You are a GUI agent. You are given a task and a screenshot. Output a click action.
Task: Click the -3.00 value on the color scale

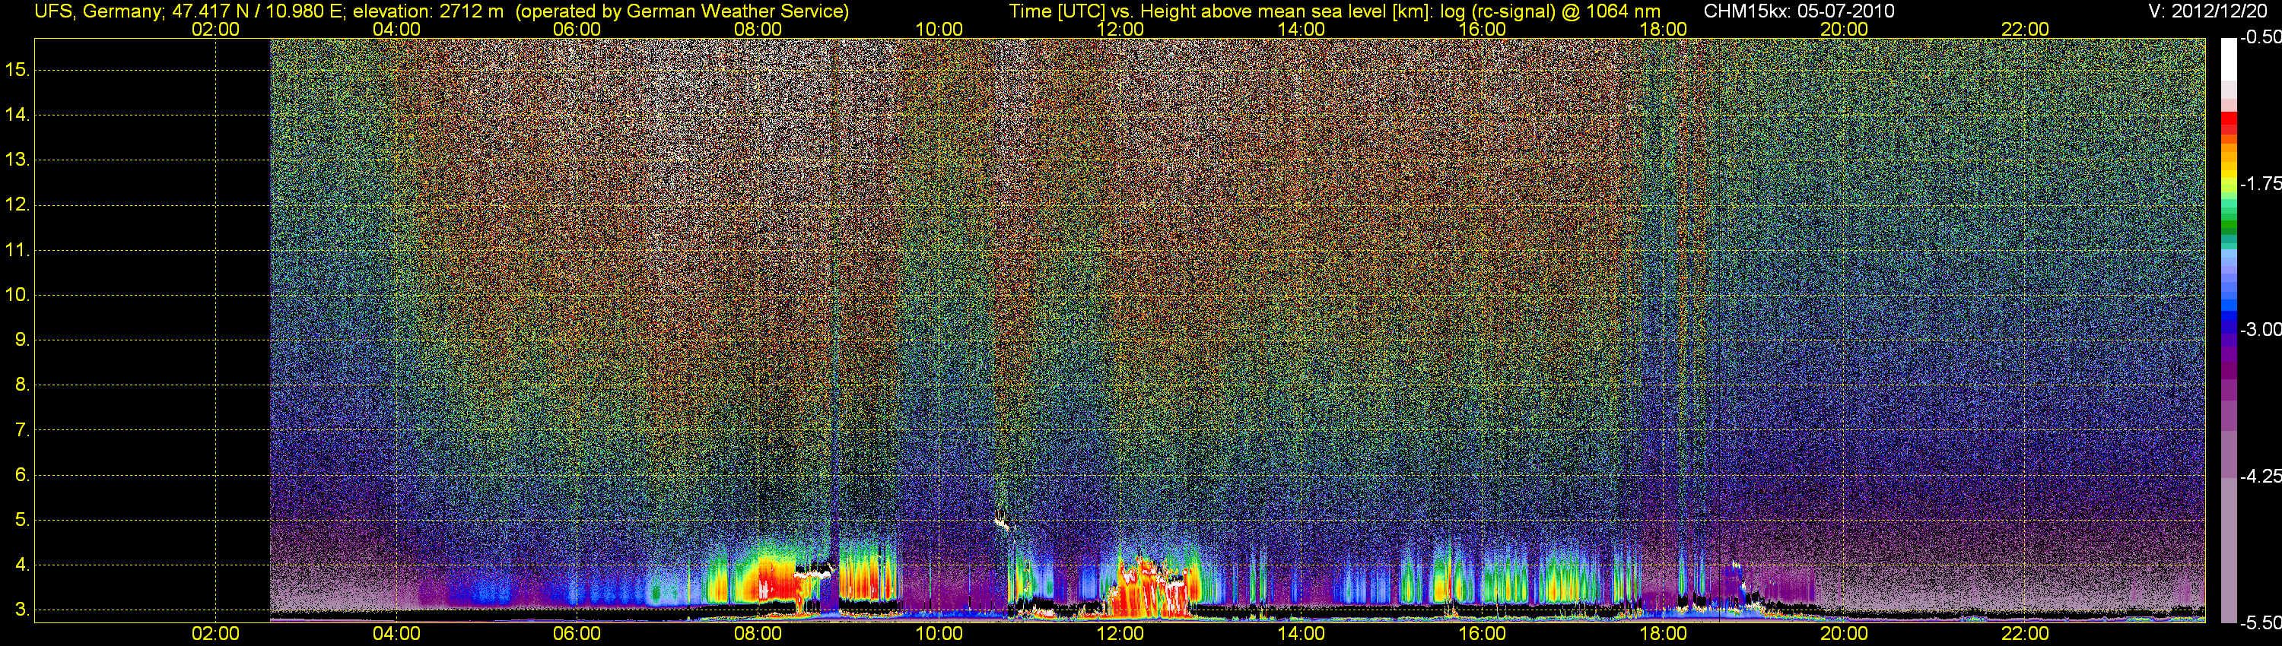pyautogui.click(x=2261, y=329)
